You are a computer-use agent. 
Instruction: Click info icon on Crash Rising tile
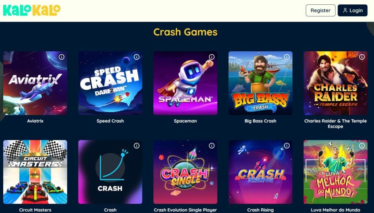click(287, 146)
